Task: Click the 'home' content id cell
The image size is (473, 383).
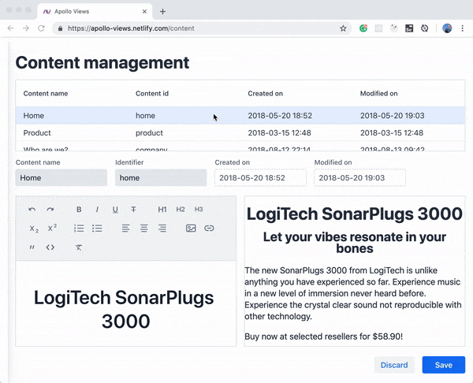Action: [145, 116]
